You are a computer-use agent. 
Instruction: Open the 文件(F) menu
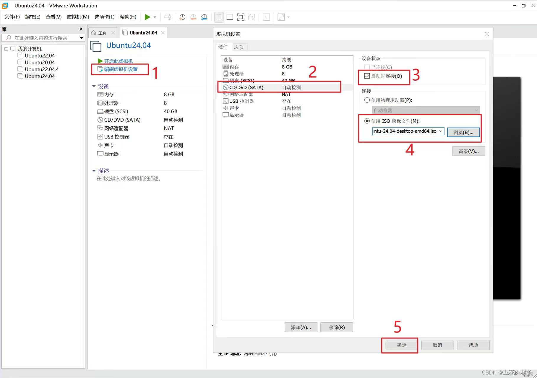tap(12, 17)
